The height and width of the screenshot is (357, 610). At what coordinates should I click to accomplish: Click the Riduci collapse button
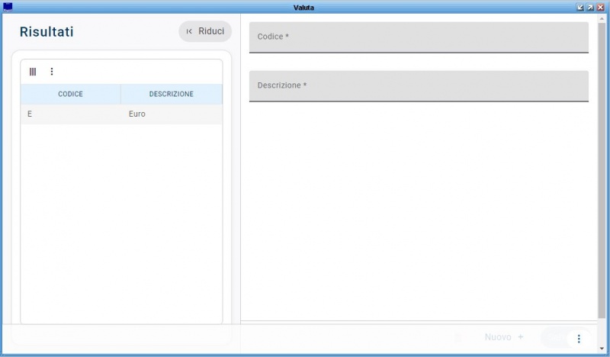click(x=205, y=31)
